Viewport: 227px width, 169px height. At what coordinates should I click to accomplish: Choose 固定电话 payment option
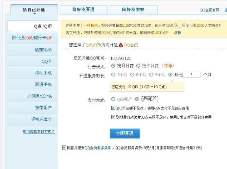(33, 50)
